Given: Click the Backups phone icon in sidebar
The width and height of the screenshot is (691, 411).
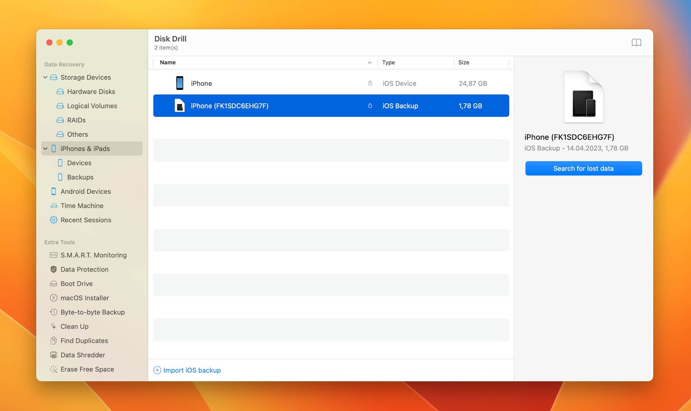Looking at the screenshot, I should click(x=60, y=177).
